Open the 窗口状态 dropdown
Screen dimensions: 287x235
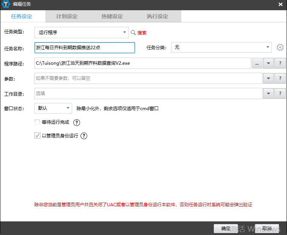68,108
